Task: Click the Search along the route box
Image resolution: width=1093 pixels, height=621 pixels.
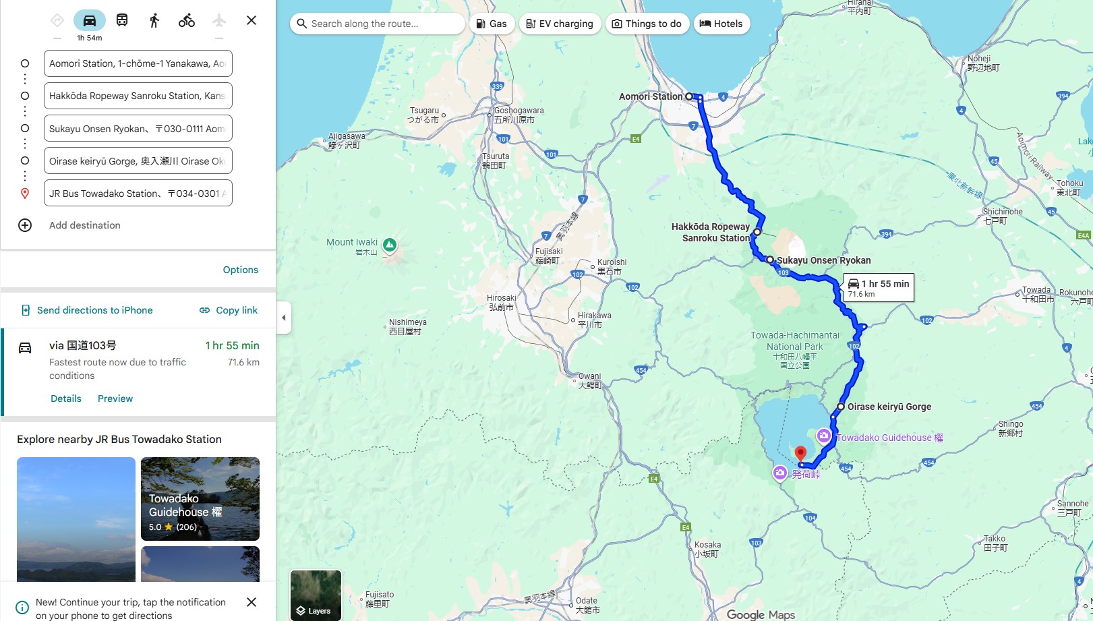Action: pos(378,24)
